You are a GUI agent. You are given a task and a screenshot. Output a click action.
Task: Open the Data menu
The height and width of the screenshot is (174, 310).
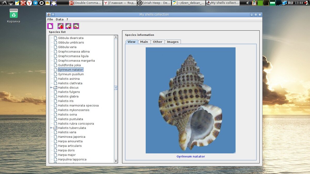click(60, 19)
